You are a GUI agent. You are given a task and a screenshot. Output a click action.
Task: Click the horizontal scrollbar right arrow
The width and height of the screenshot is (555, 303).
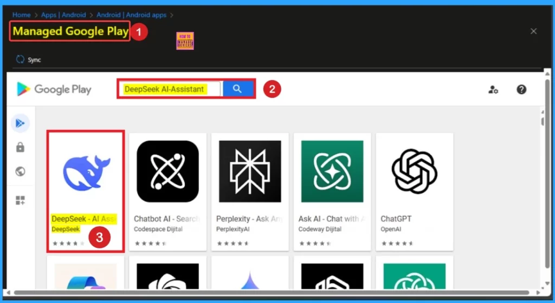click(x=538, y=292)
